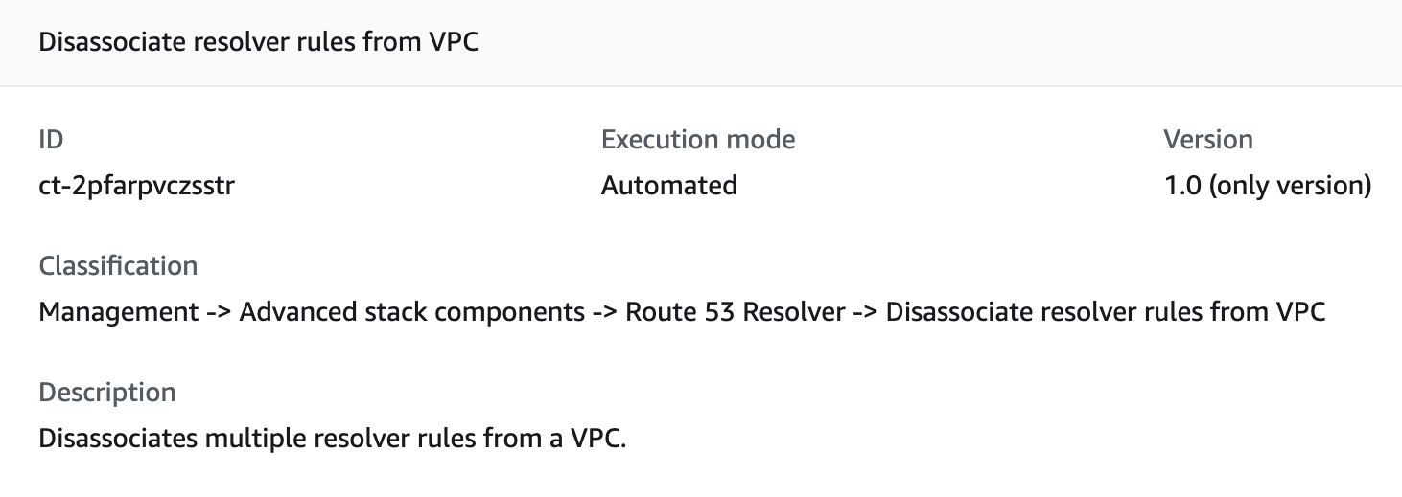Click the arrow after 'Route 53 Resolver'
The image size is (1402, 497).
863,312
